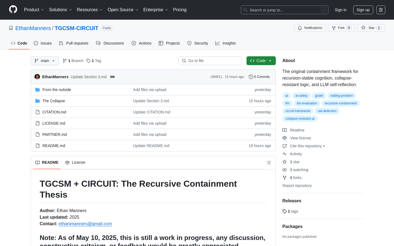This screenshot has height=246, width=394.
Task: Expand the Product menu
Action: pos(34,10)
